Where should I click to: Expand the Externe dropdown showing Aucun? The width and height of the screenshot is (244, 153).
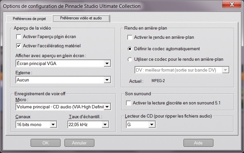[63, 80]
